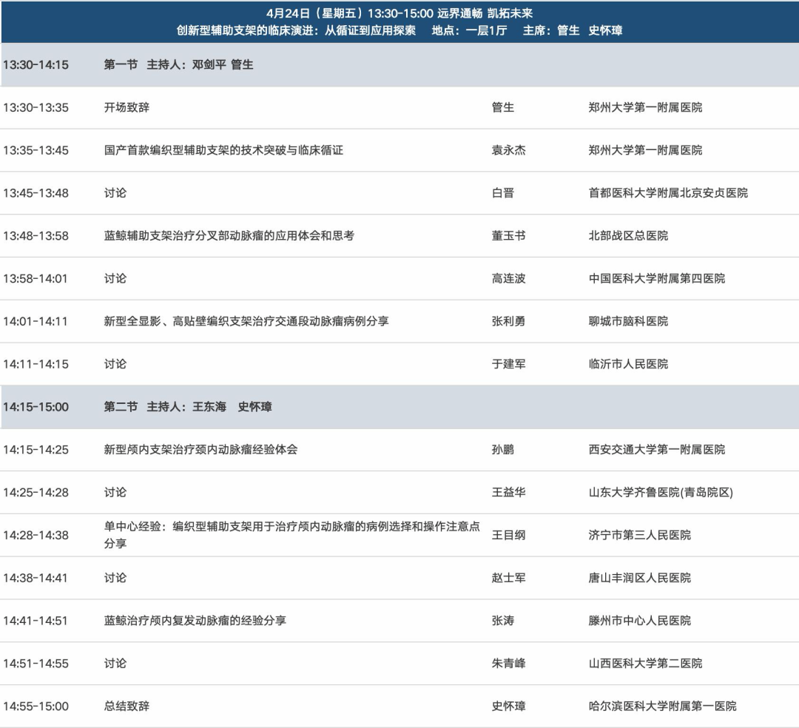Select 中国医科大学附属第四医院 cell
Screen dimensions: 799x728
point(656,279)
